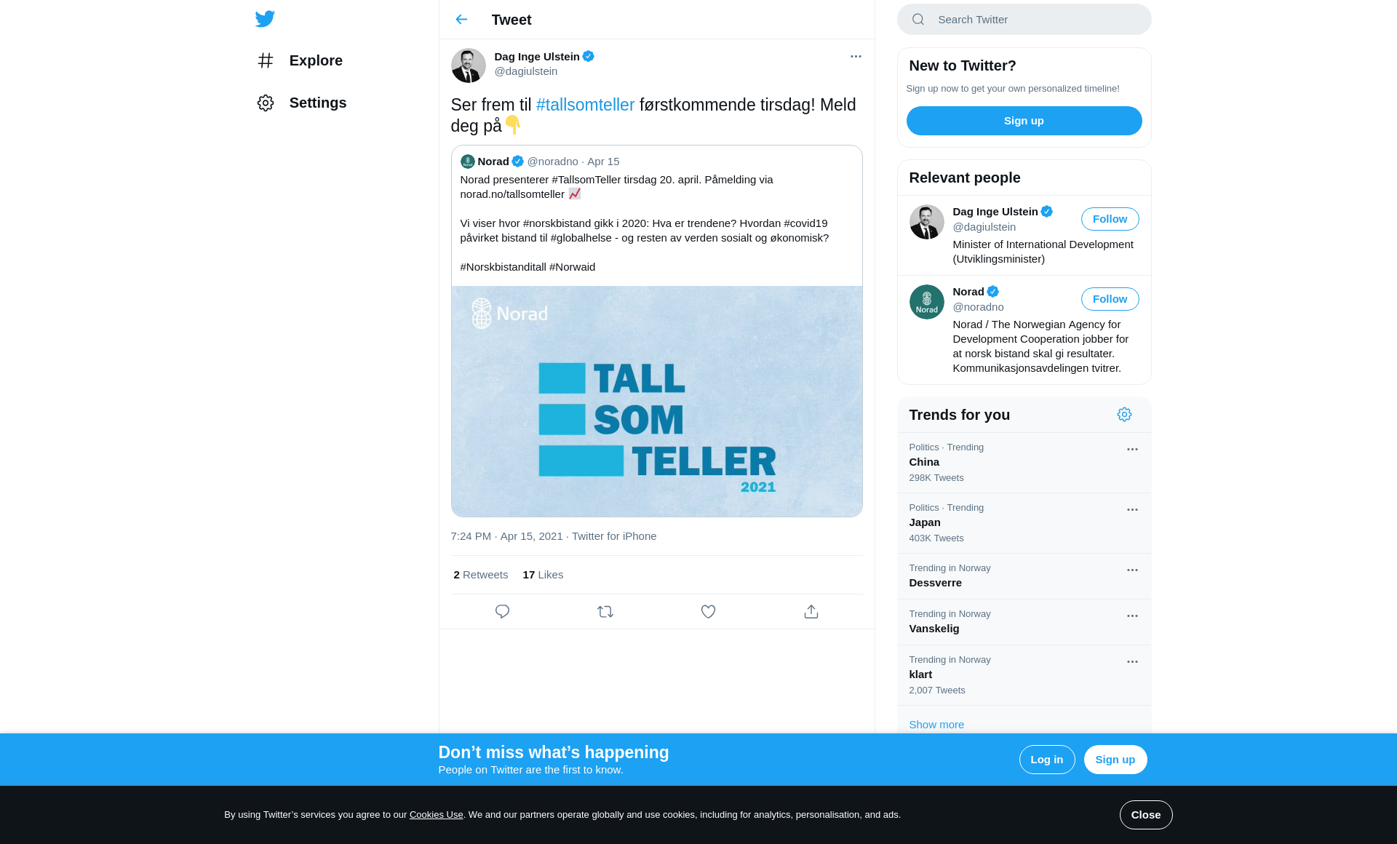
Task: Follow the Norad account
Action: [1110, 299]
